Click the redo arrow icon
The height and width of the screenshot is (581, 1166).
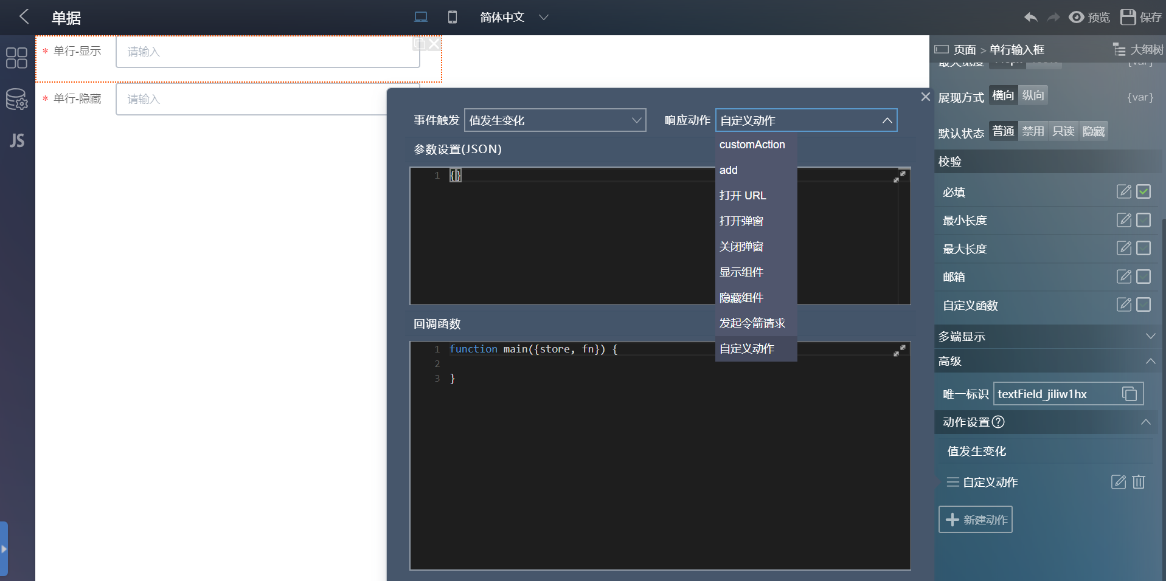pyautogui.click(x=1053, y=17)
